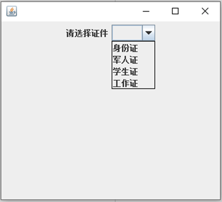
Task: Click the empty gray panel below the list
Action: coord(111,142)
